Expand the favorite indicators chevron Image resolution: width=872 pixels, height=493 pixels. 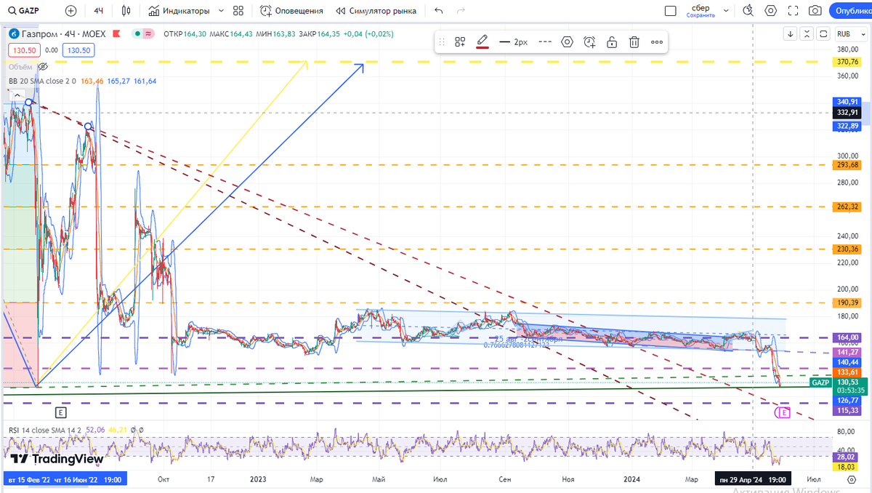coord(220,11)
